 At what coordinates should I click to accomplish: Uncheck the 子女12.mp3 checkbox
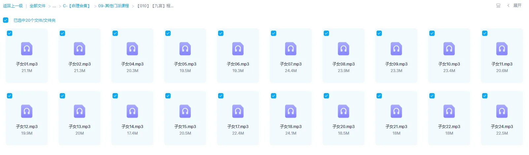[x=10, y=96]
